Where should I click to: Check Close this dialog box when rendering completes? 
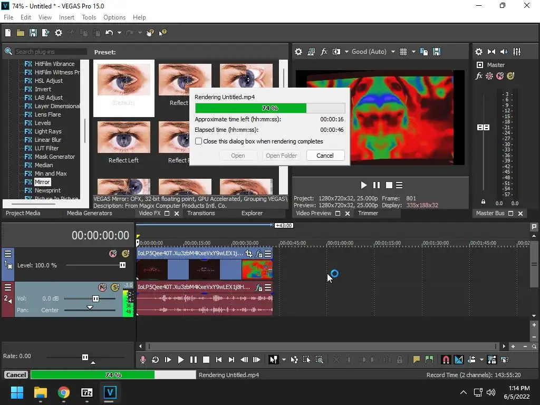[x=198, y=141]
